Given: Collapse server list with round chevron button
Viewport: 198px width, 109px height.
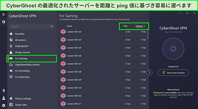Looking at the screenshot, I should click(x=150, y=72).
